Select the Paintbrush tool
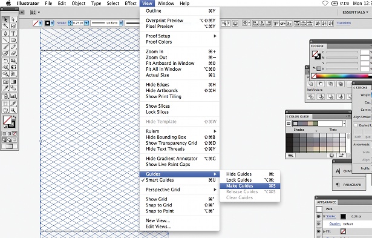This screenshot has height=238, width=372. pyautogui.click(x=5, y=47)
